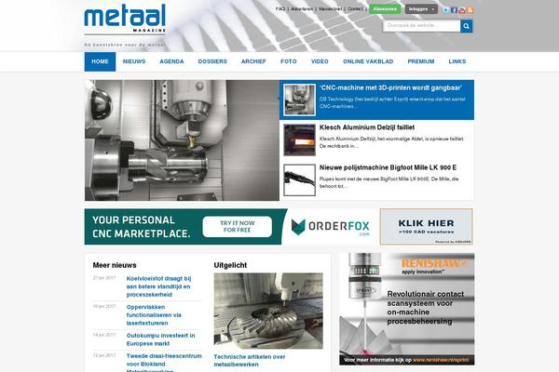559x372 pixels.
Task: Open the PREMIUM menu item
Action: [421, 61]
